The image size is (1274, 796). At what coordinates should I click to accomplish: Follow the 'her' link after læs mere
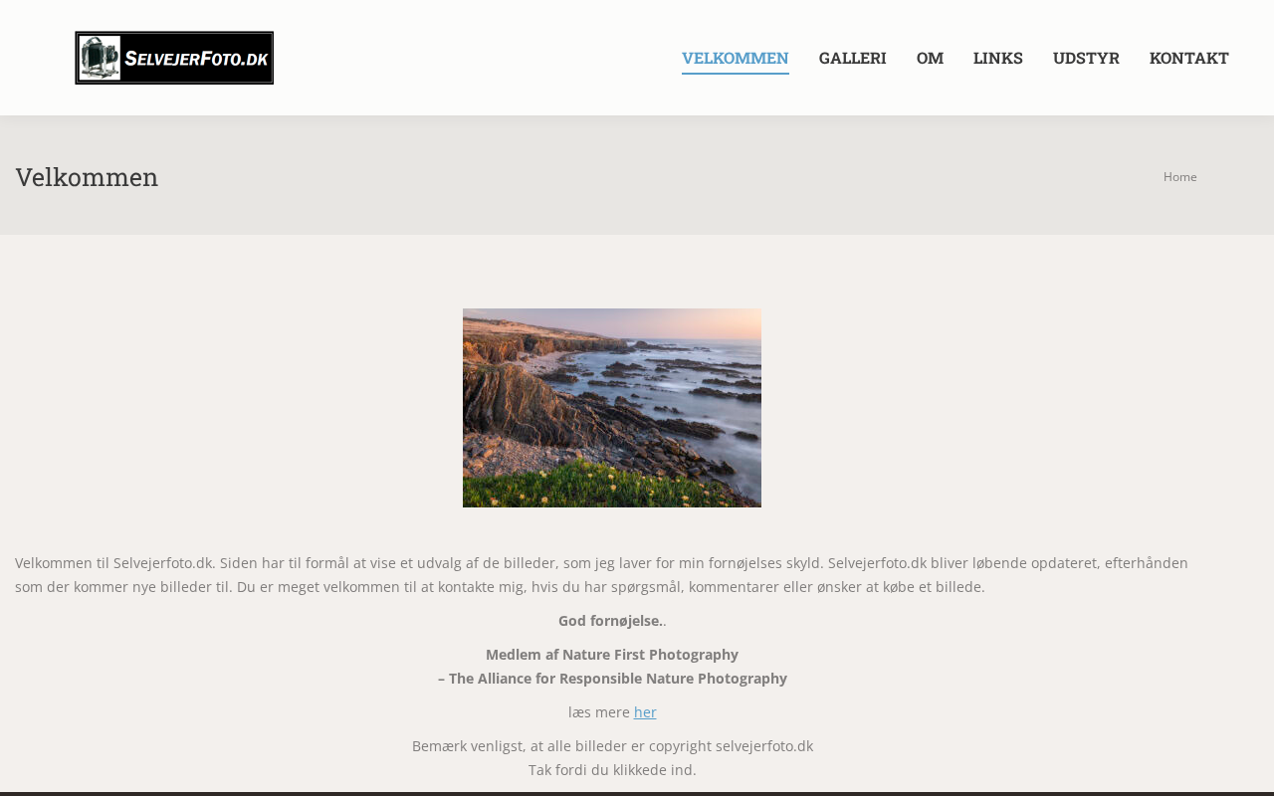point(645,712)
